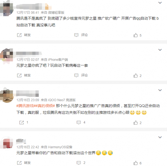Open the 2 comments on HarmonyOS post
167x166 pixels.
click(81, 163)
